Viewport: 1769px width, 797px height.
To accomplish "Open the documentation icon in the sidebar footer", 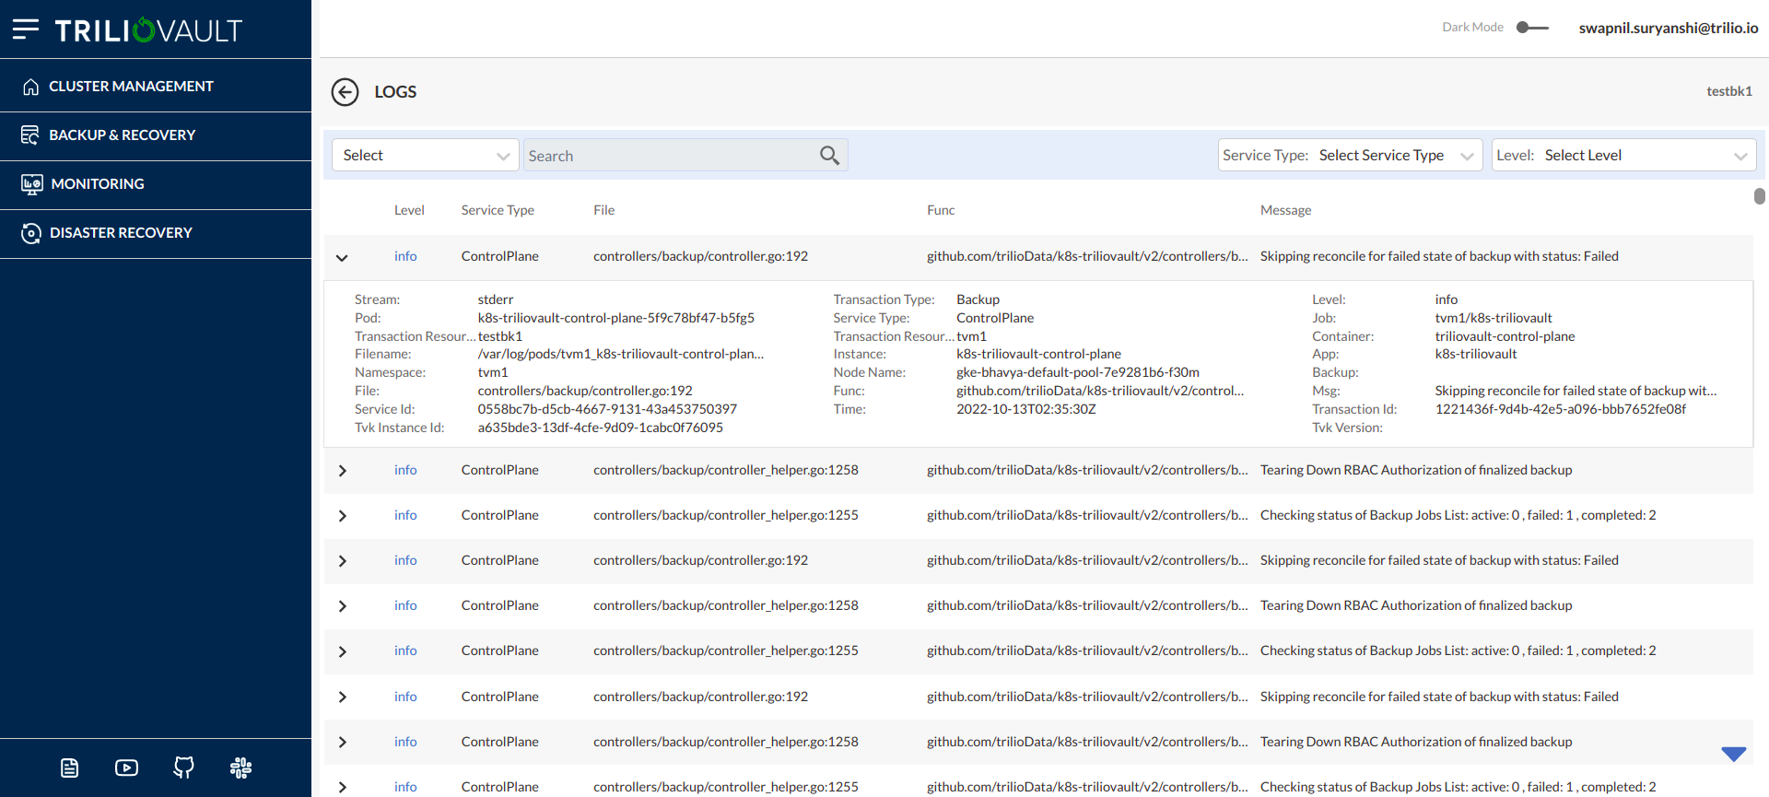I will click(70, 768).
